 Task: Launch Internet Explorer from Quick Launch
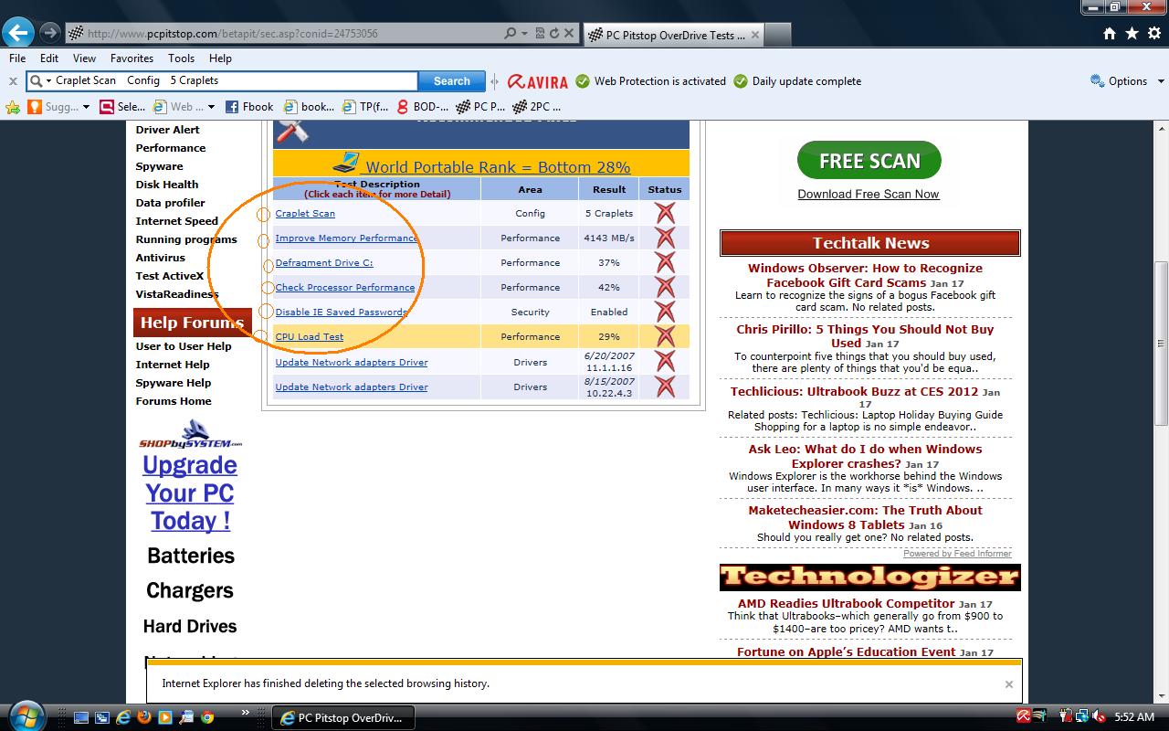(x=123, y=717)
